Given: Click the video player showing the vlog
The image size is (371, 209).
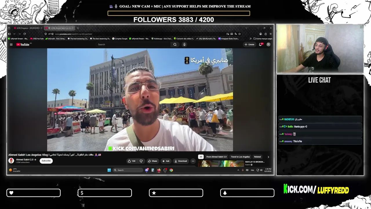Looking at the screenshot, I should (x=140, y=100).
